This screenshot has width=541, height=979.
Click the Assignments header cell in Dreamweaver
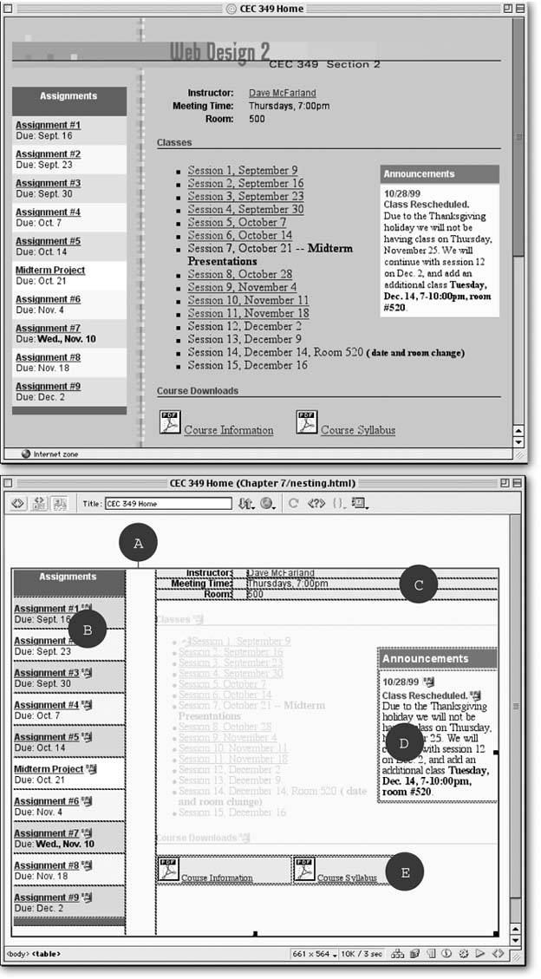pyautogui.click(x=68, y=583)
